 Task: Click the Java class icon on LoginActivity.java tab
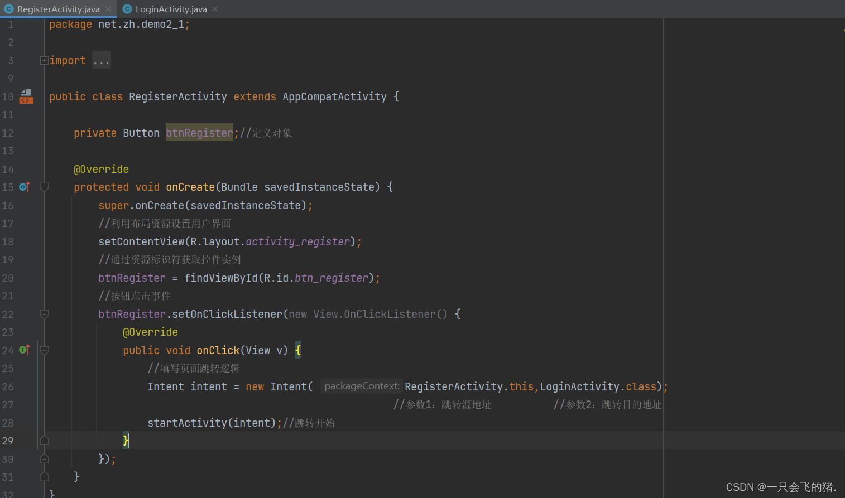point(127,9)
